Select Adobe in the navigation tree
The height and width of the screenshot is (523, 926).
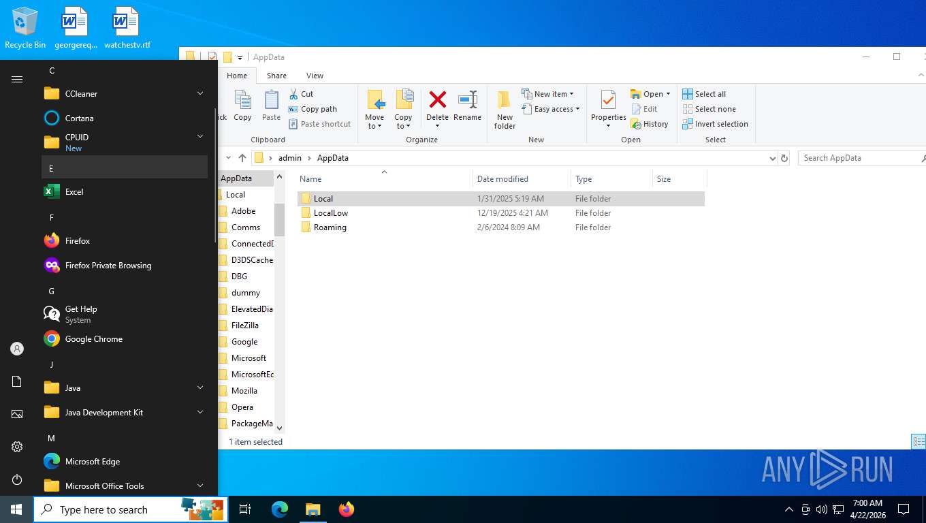[x=243, y=211]
